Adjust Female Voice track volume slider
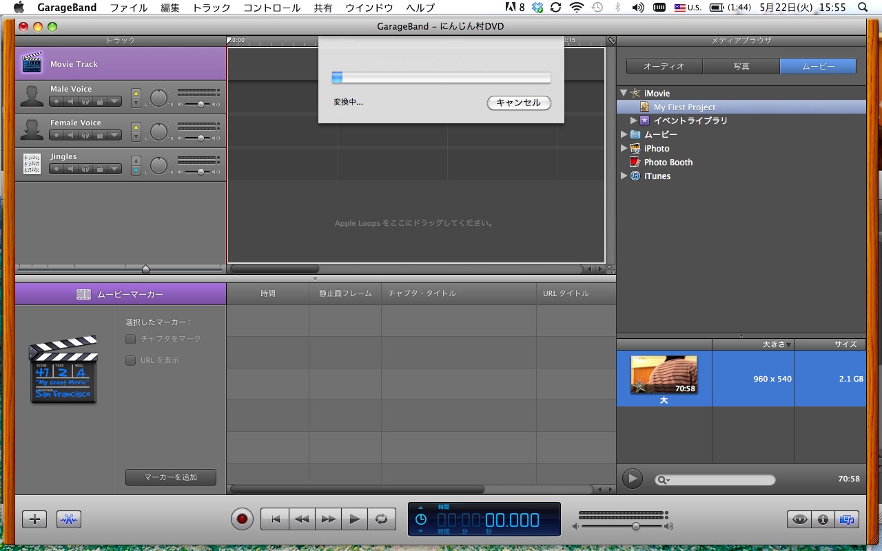Image resolution: width=882 pixels, height=551 pixels. [x=201, y=138]
